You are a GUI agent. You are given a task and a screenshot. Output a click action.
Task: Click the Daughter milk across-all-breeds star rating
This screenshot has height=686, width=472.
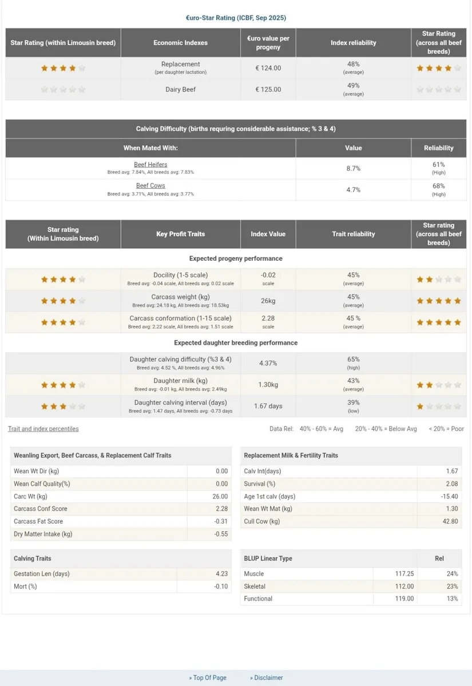pos(438,385)
